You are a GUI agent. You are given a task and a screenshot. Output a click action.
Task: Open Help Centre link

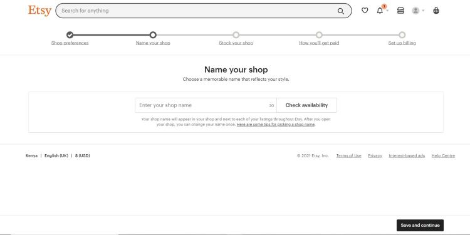443,156
